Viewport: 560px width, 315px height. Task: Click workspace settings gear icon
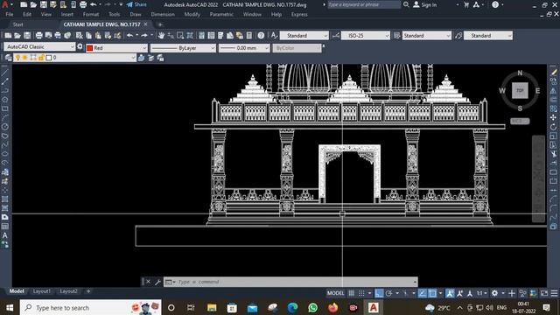point(80,46)
